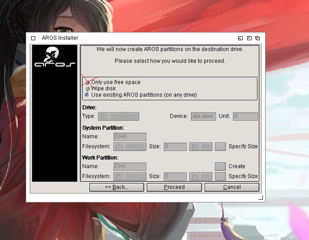Cancel the installation with the Cancel button
Viewport: 309px width, 240px height.
point(232,187)
